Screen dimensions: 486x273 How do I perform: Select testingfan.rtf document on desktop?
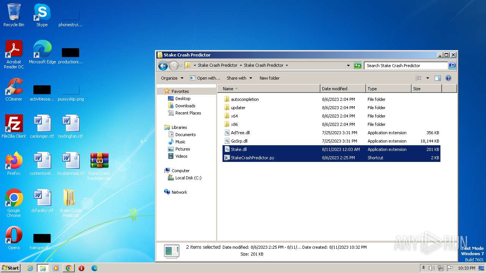pyautogui.click(x=70, y=127)
